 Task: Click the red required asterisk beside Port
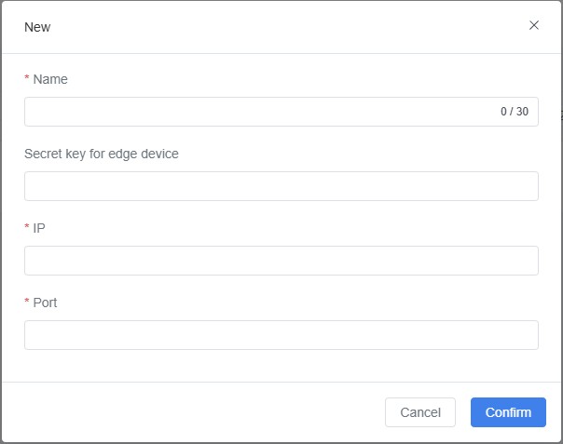click(27, 303)
